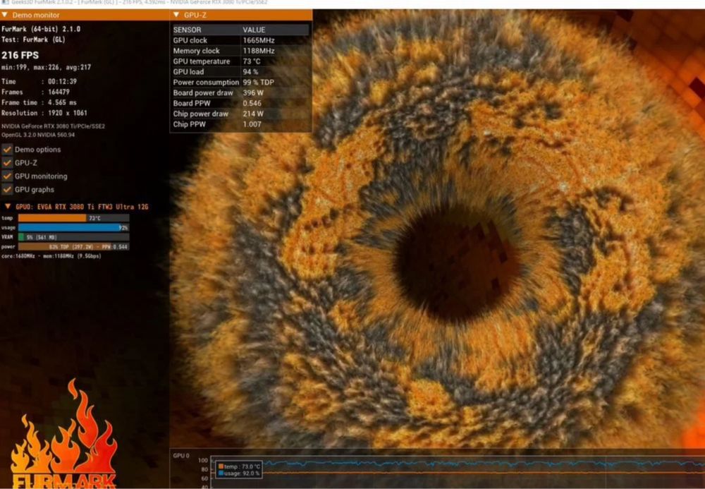Select the GPU load row
This screenshot has width=705, height=489.
[241, 71]
